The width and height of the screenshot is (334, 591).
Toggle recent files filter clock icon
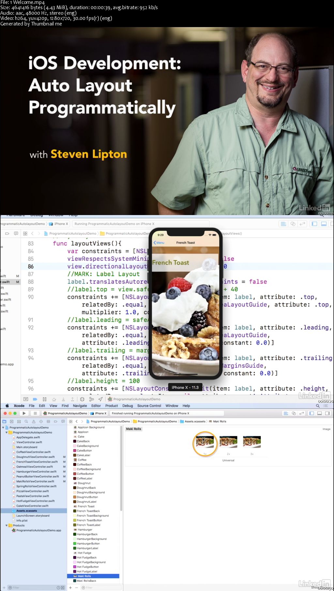point(58,587)
